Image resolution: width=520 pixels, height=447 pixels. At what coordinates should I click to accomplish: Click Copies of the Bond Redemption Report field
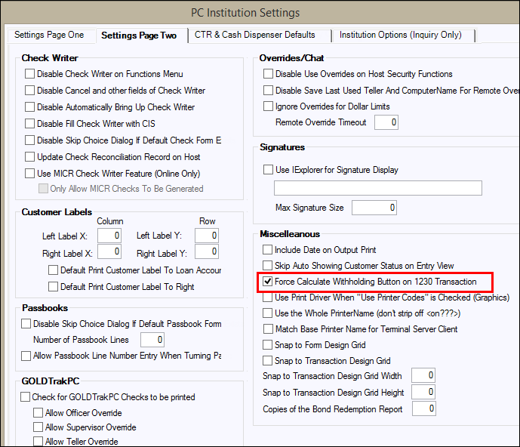coord(424,408)
